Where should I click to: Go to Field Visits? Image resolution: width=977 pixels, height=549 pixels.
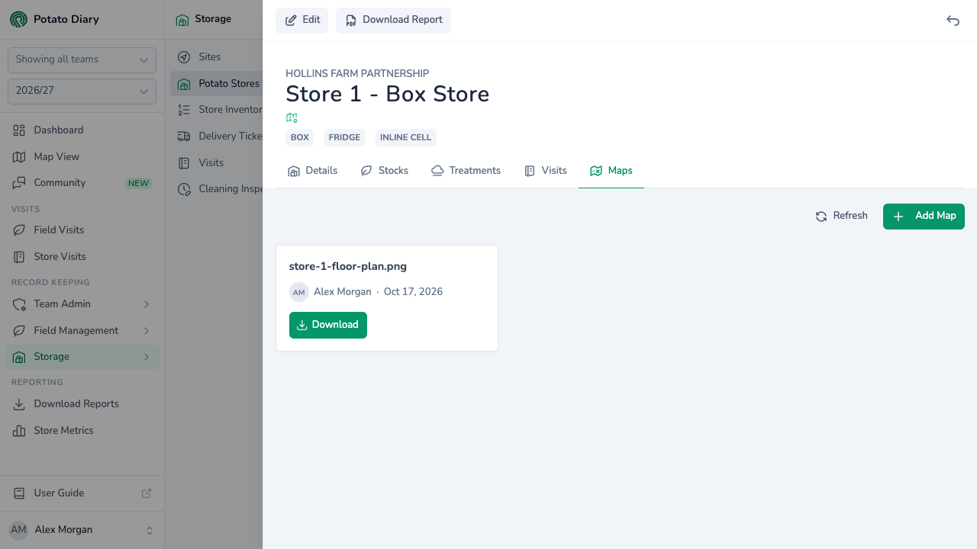[82, 230]
